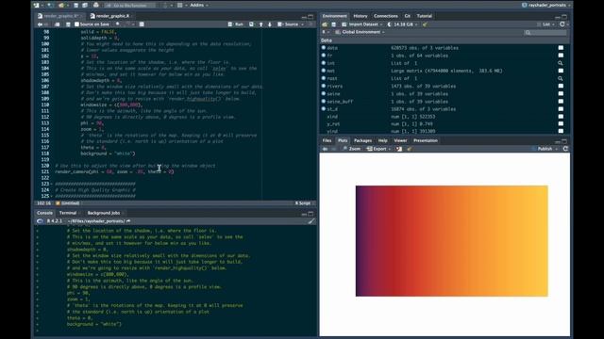Click the load workspace icon in Environment pane
This screenshot has height=339, width=604.
tap(325, 24)
